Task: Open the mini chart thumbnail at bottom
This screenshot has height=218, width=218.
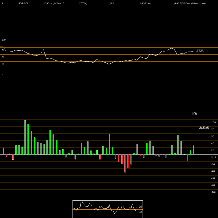Action: point(108,209)
